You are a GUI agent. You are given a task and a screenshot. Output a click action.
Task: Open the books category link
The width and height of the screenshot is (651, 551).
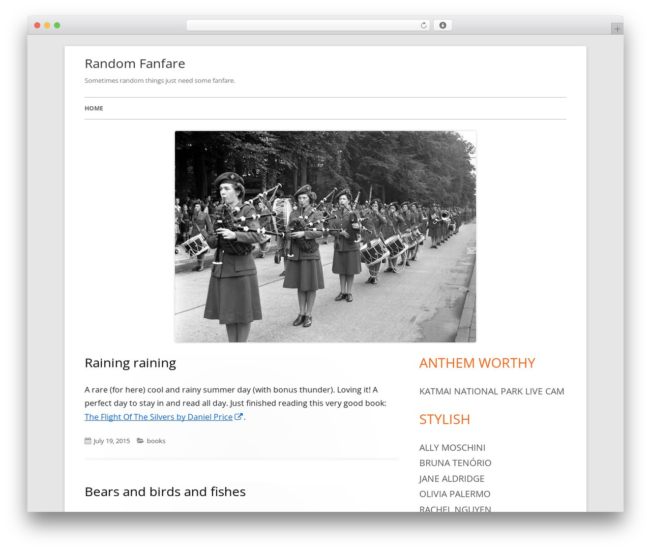(156, 441)
